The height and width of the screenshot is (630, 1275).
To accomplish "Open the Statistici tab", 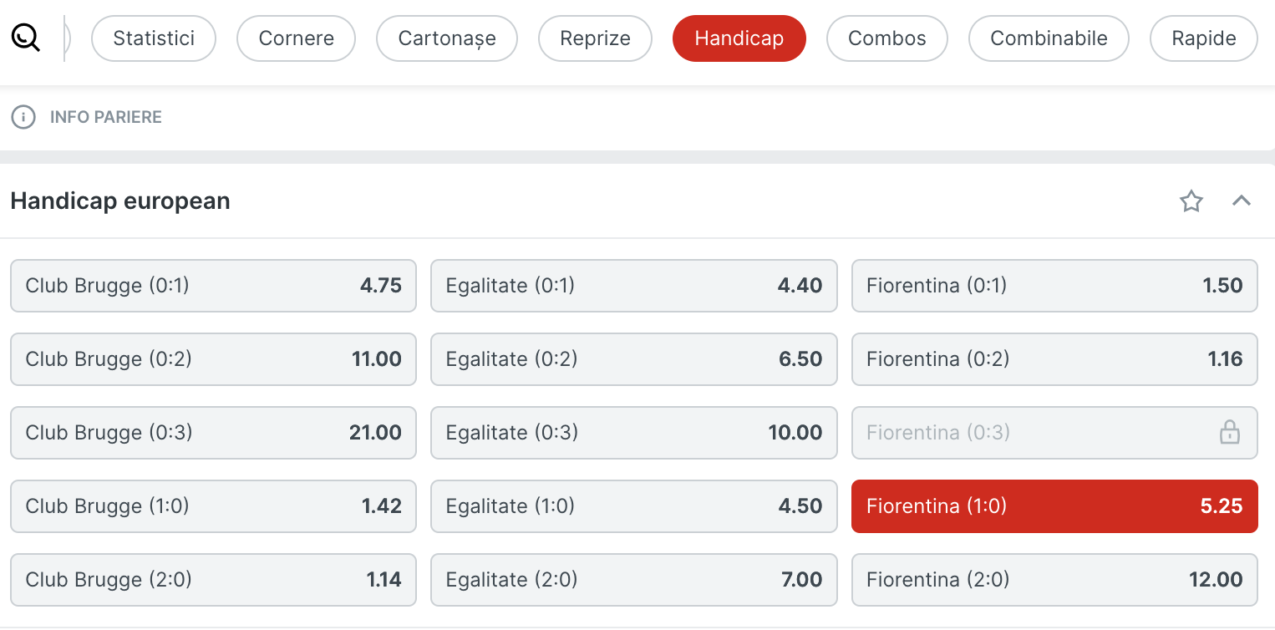I will pos(154,38).
